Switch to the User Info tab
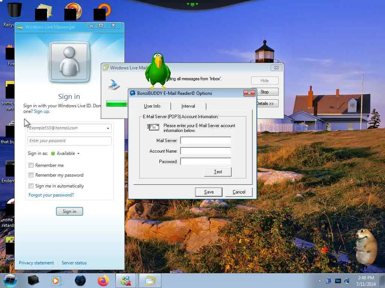This screenshot has height=288, width=385. click(x=152, y=106)
